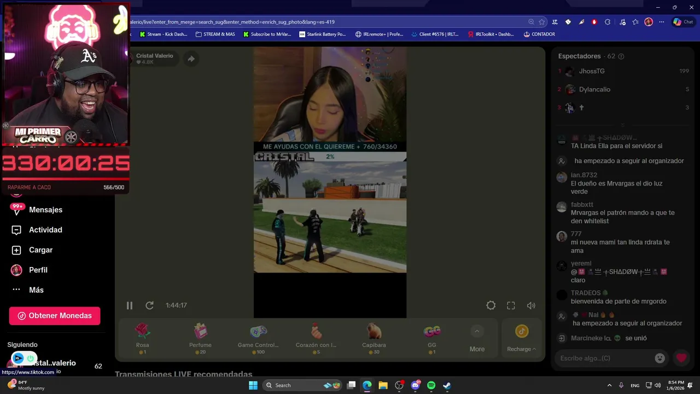The width and height of the screenshot is (700, 394).
Task: Enter fullscreen mode on the stream
Action: point(511,305)
